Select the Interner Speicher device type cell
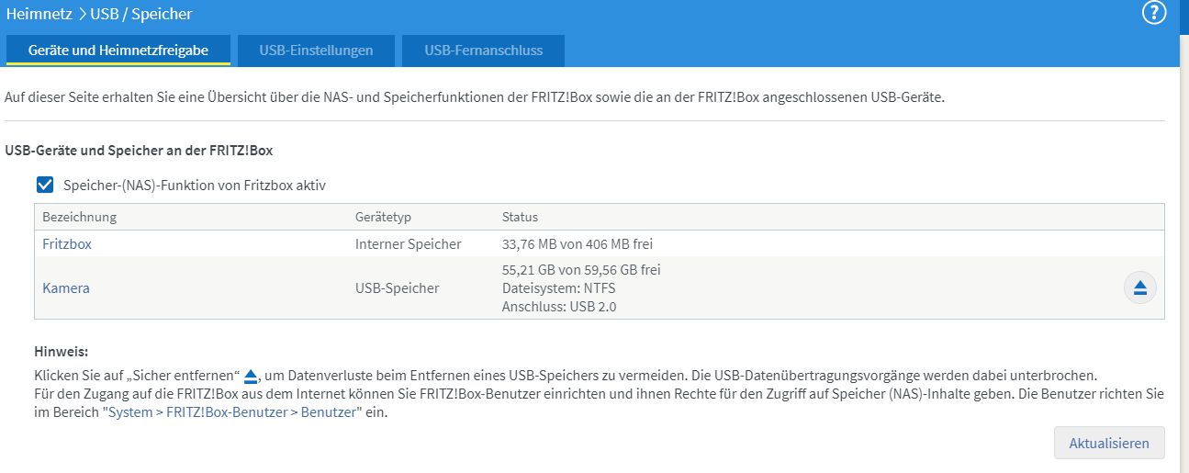The image size is (1189, 473). [409, 244]
